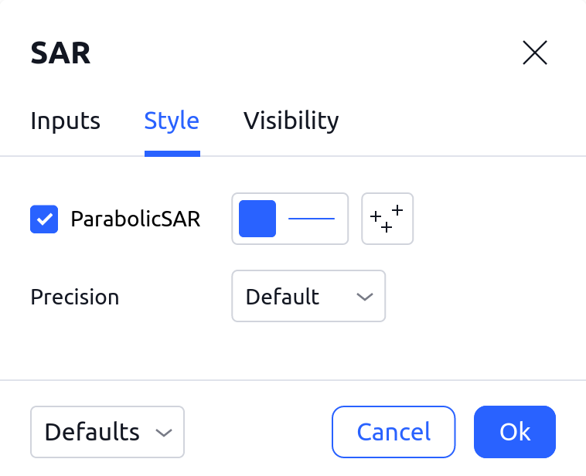Select the Style tab
Viewport: 586px width, 476px height.
172,121
